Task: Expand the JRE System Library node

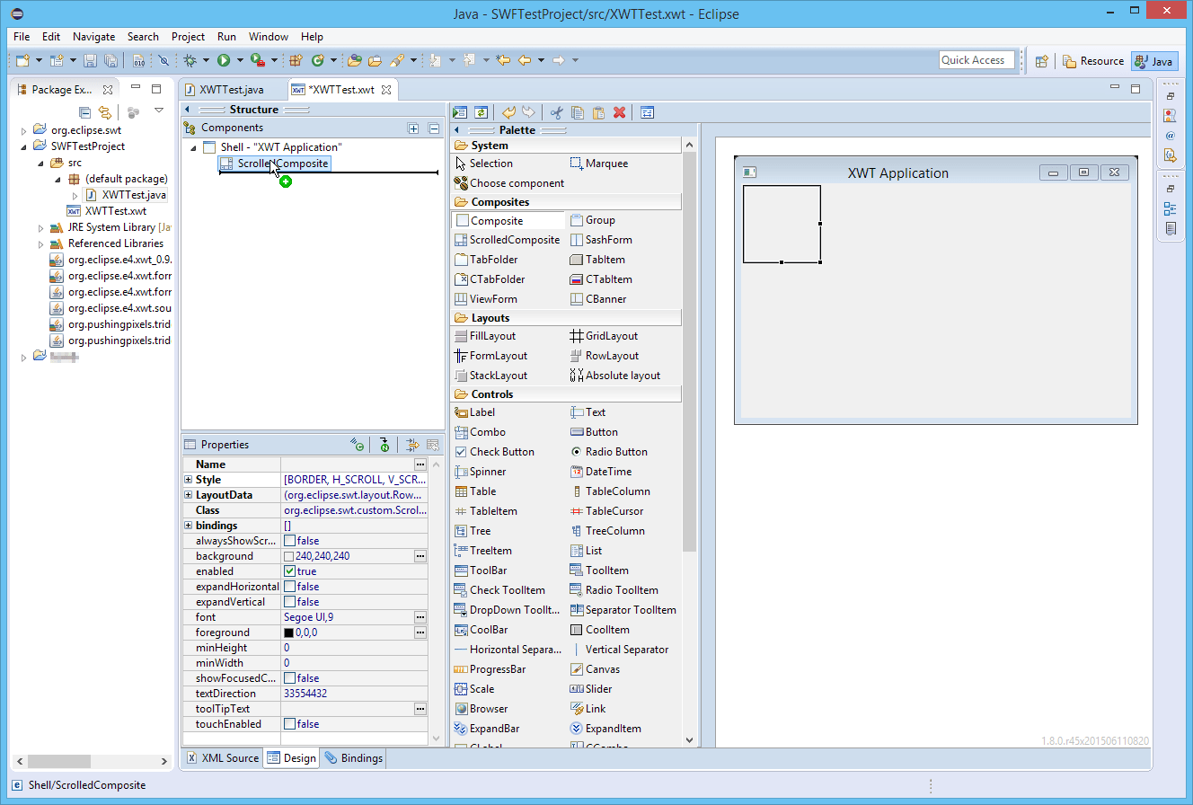Action: click(x=41, y=228)
